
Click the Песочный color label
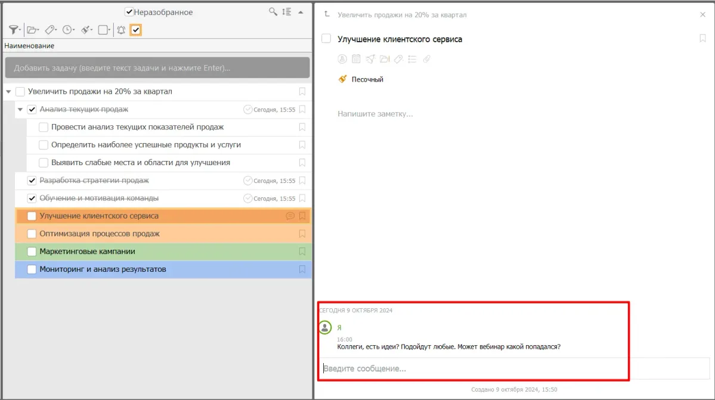[367, 79]
